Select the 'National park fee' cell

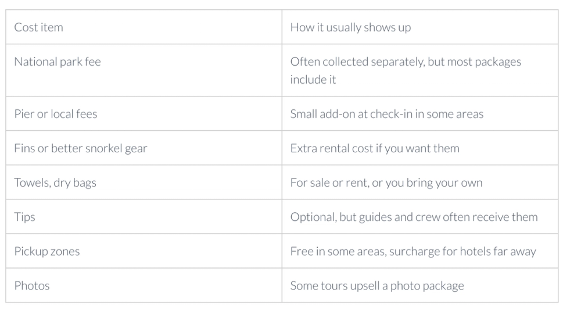[58, 62]
